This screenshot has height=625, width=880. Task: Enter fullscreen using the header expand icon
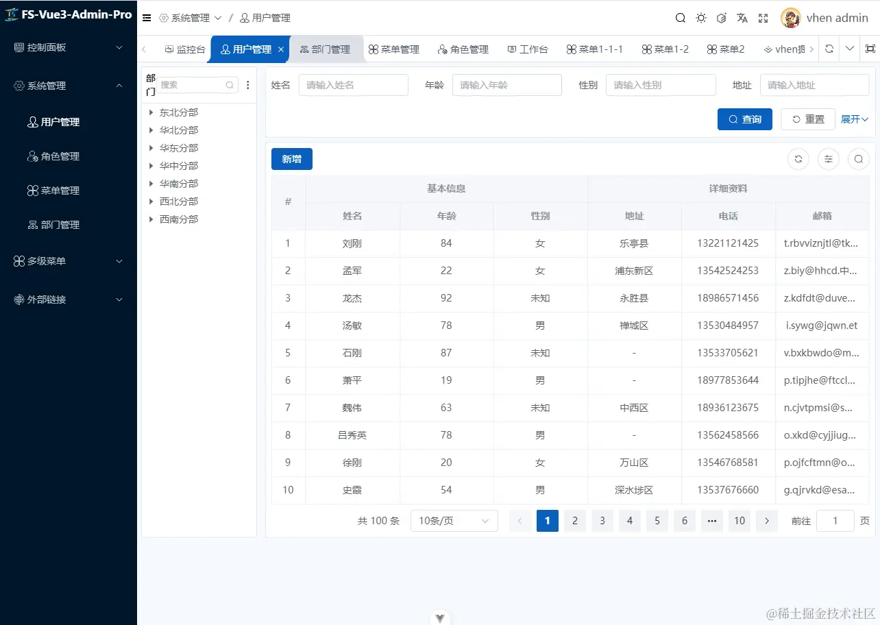[763, 18]
